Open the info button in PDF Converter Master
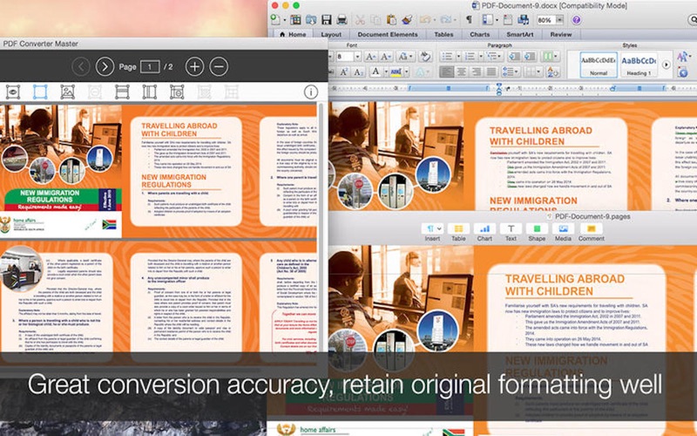This screenshot has height=436, width=697. click(311, 92)
